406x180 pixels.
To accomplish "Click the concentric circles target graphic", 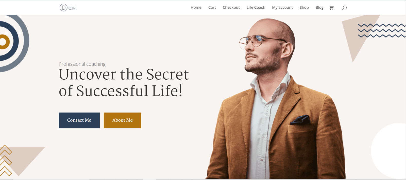I will (13, 42).
